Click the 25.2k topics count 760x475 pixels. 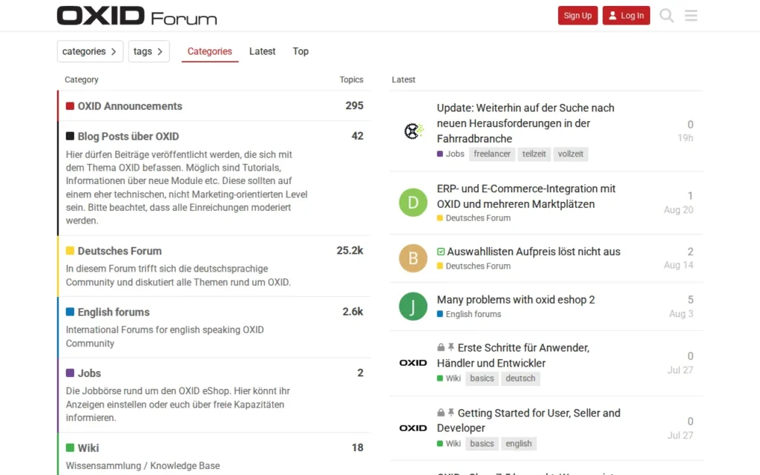(x=350, y=251)
